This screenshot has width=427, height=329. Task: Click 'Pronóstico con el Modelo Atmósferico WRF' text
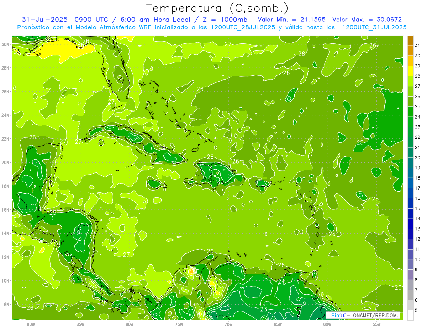pyautogui.click(x=85, y=27)
